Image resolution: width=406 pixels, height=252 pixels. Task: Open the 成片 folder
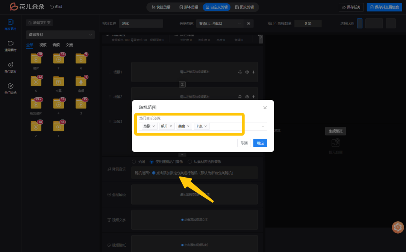(36, 59)
